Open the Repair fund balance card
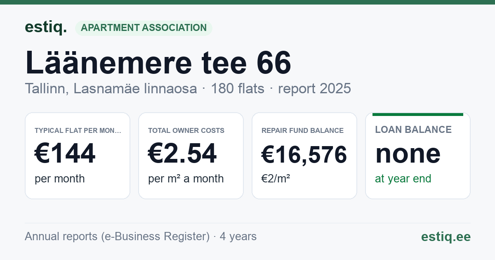The width and height of the screenshot is (495, 260). point(304,156)
